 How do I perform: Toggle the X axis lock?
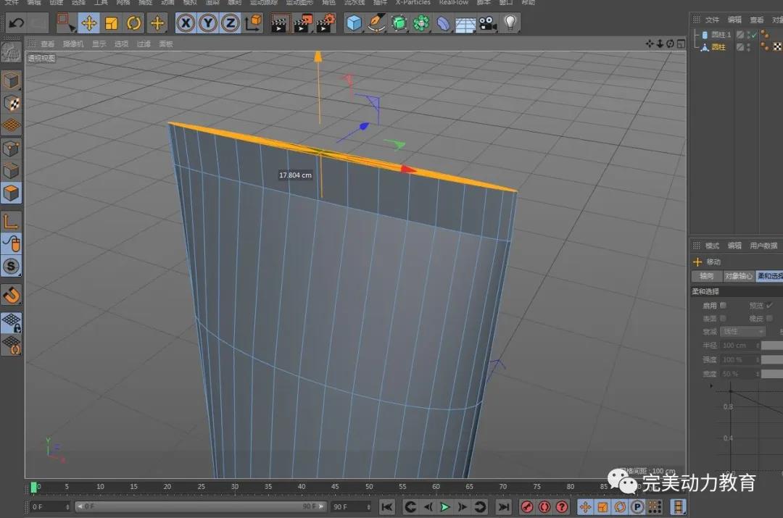coord(186,23)
